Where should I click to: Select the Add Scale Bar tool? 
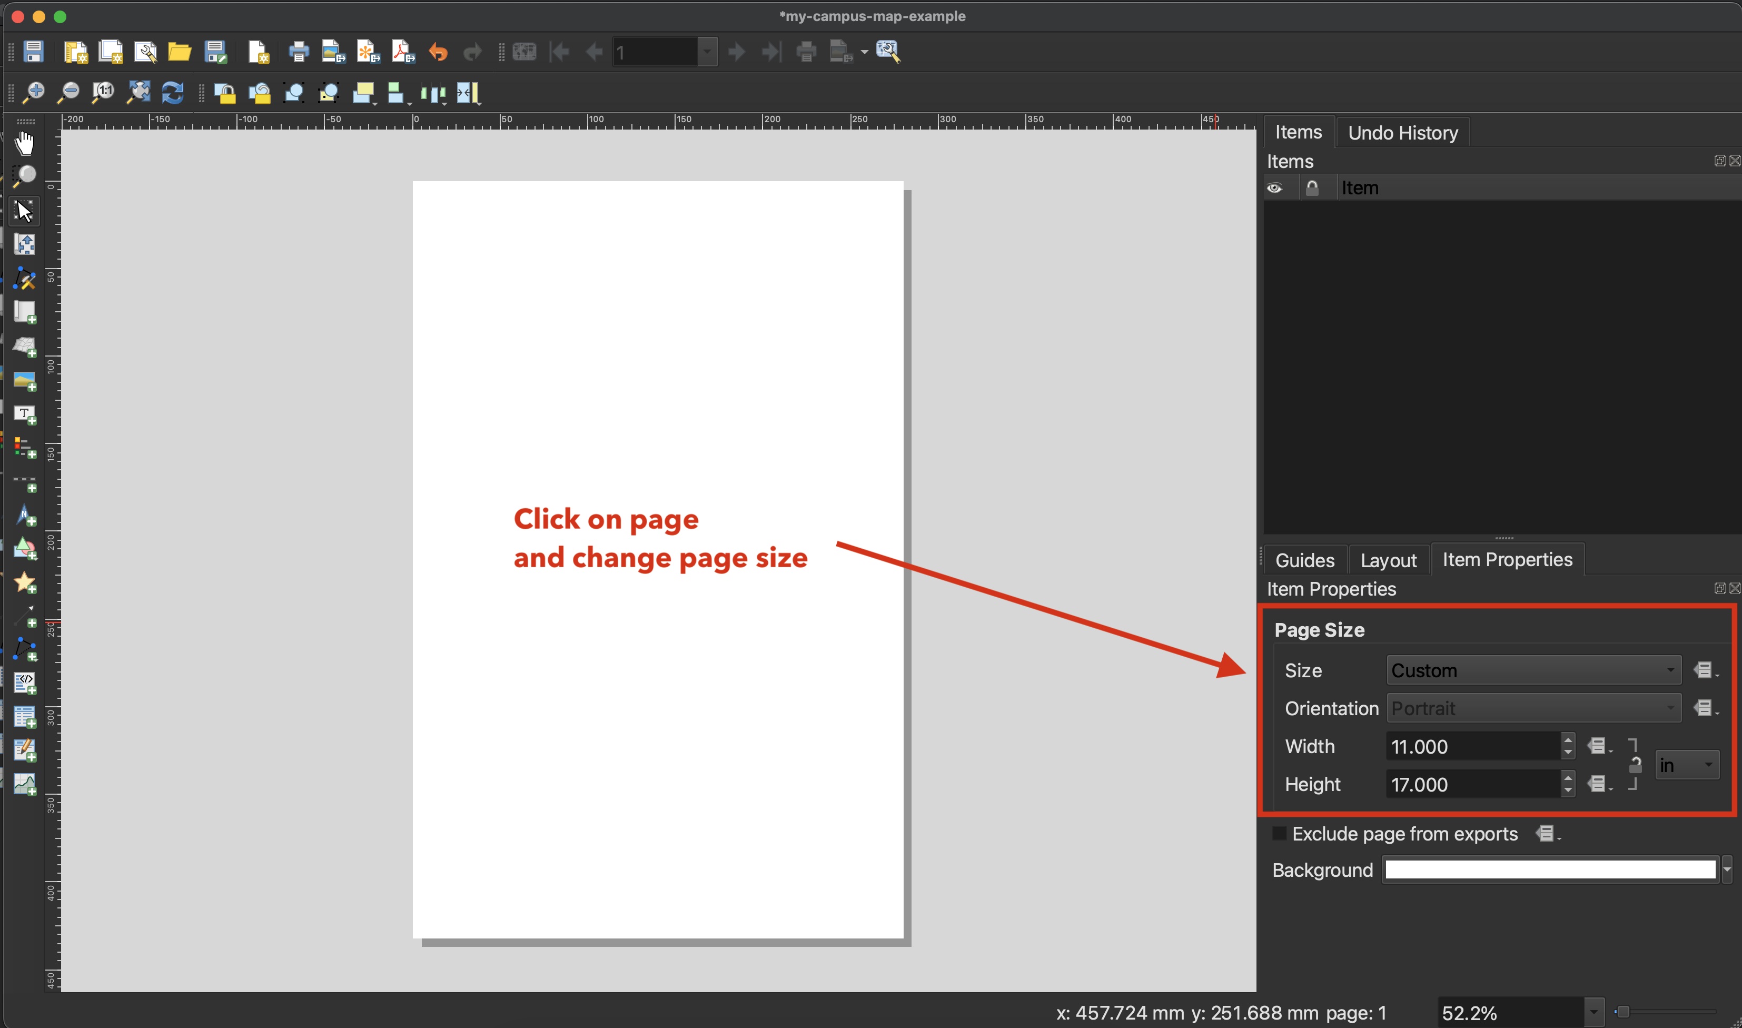click(25, 483)
